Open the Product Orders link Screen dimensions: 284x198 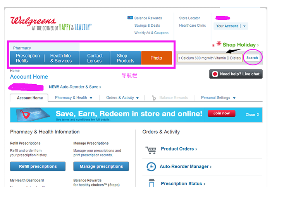[179, 149]
